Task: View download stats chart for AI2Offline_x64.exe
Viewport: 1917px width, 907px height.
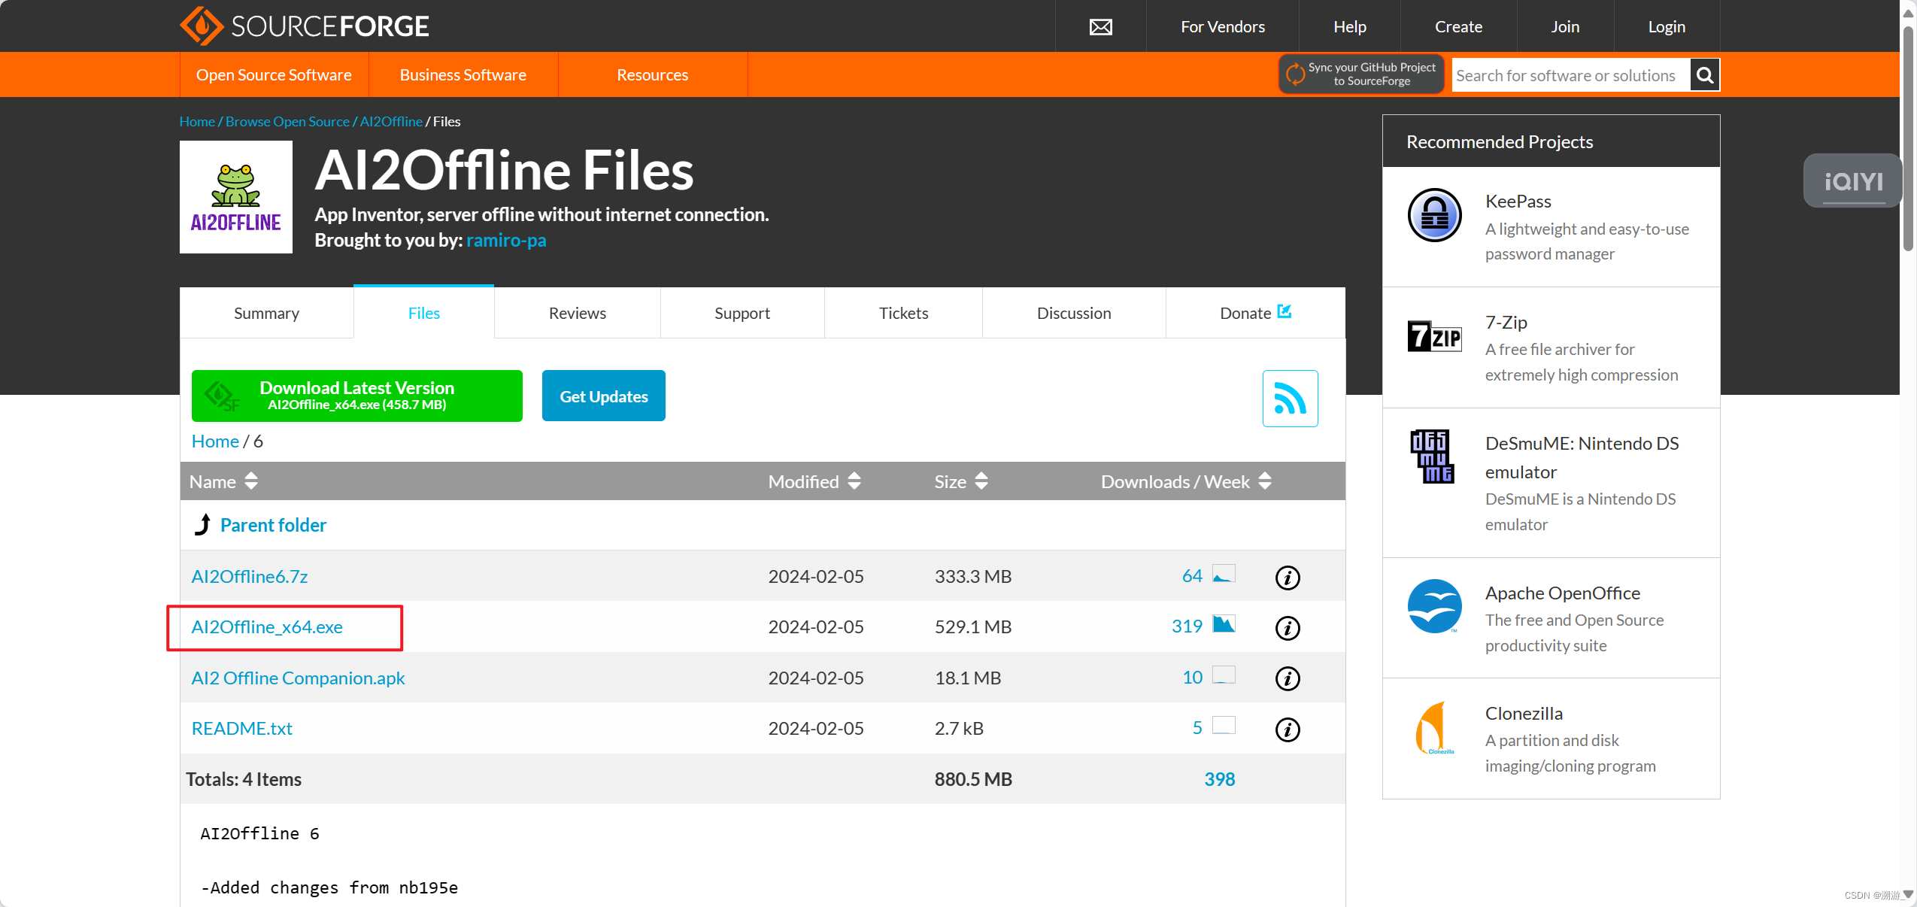Action: (x=1224, y=624)
